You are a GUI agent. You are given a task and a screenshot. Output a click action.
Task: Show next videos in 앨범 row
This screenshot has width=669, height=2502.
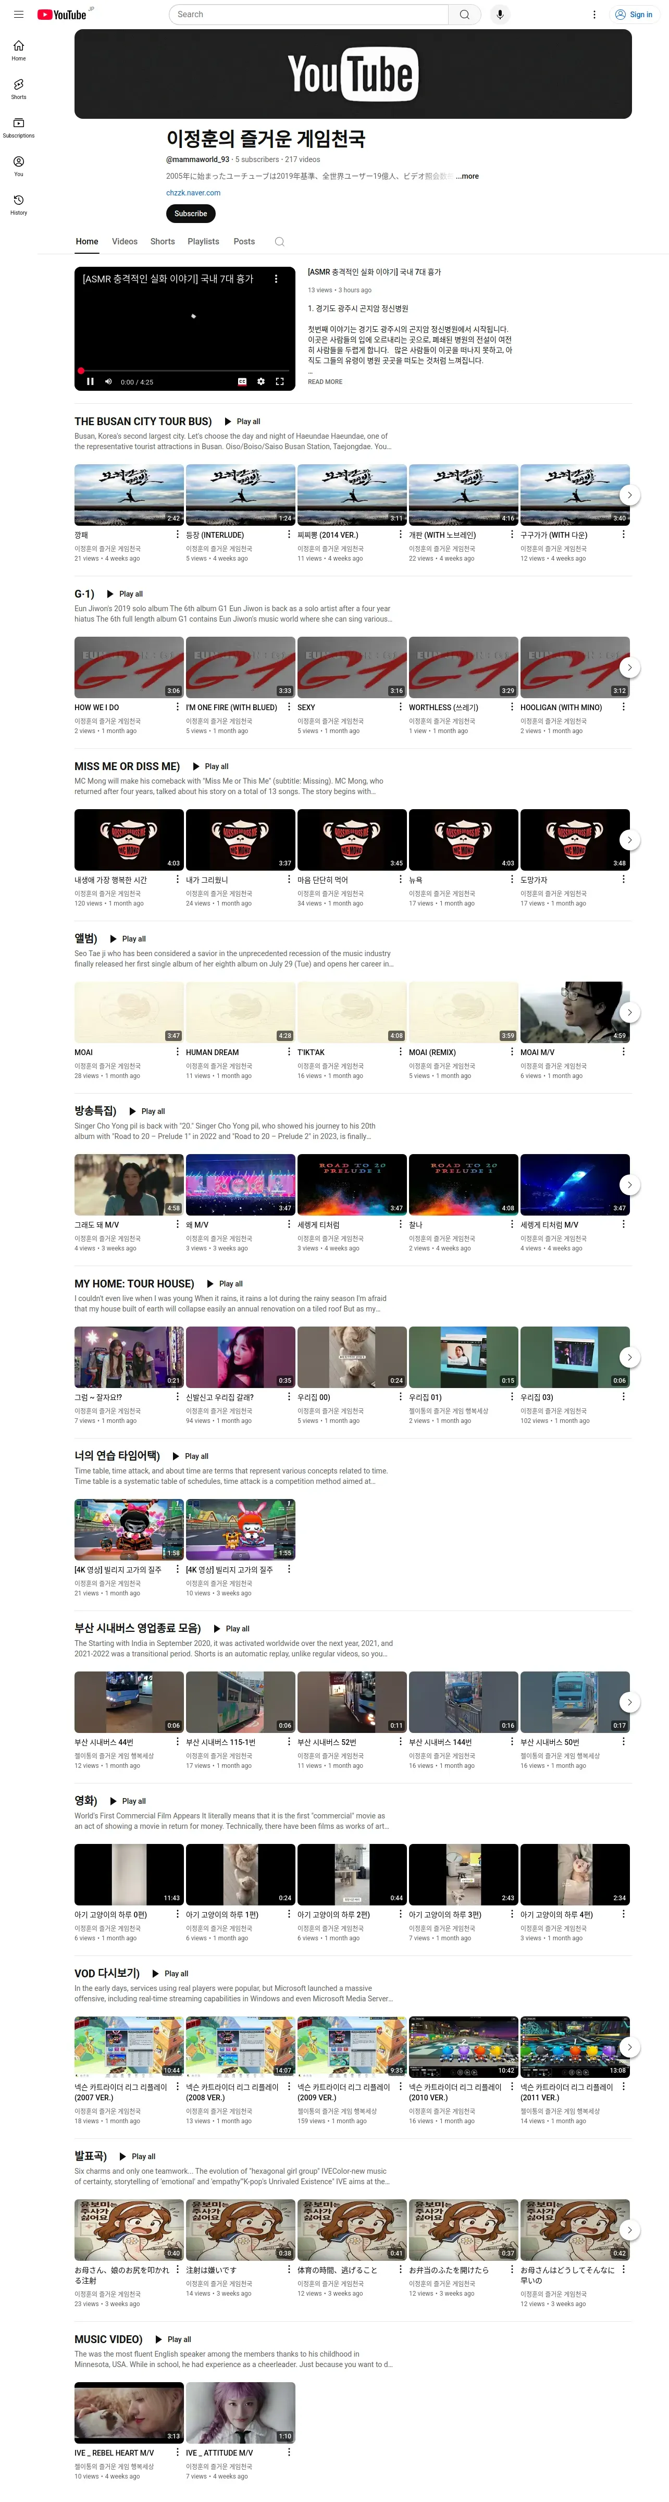pyautogui.click(x=629, y=1012)
